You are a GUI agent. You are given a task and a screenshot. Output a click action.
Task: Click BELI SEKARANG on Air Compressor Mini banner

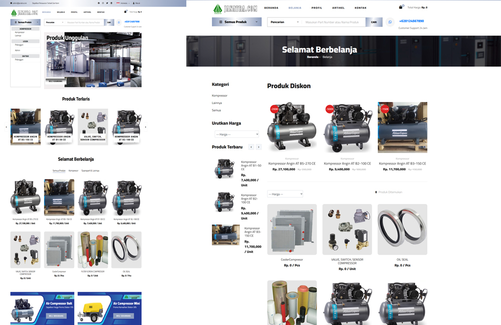coord(123,316)
